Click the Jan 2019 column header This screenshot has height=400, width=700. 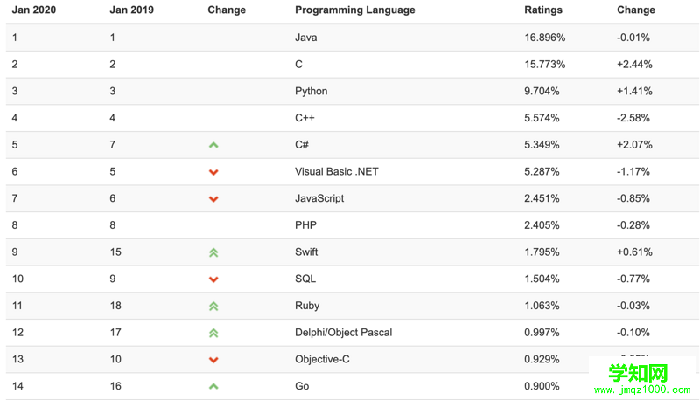coord(132,10)
